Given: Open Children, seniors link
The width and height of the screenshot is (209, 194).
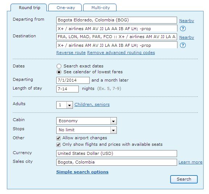Looking at the screenshot, I should [92, 104].
